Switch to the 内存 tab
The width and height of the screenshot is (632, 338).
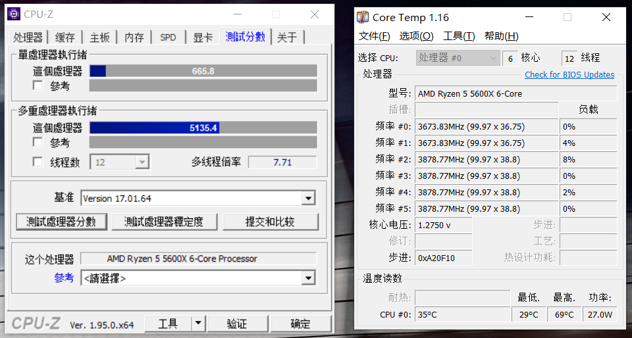[134, 37]
